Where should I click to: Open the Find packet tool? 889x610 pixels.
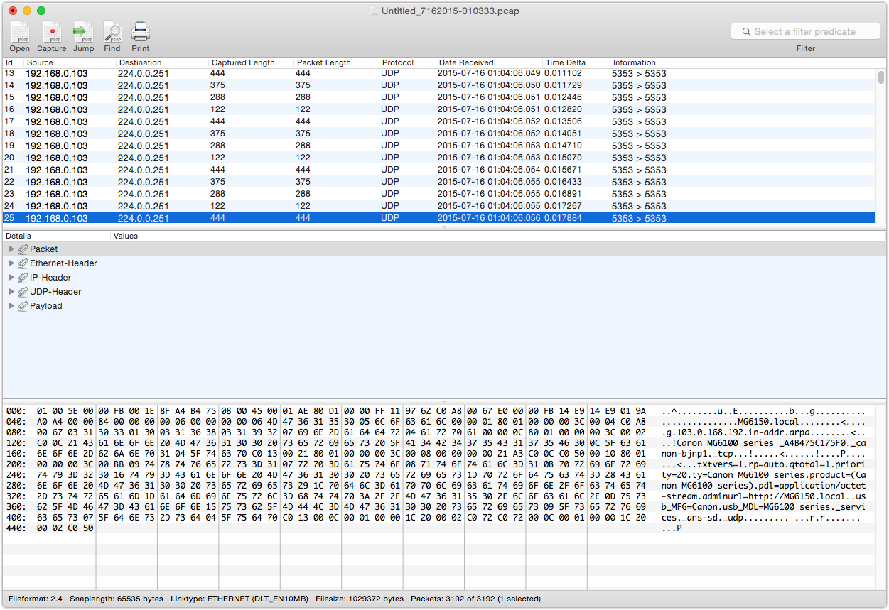[112, 32]
